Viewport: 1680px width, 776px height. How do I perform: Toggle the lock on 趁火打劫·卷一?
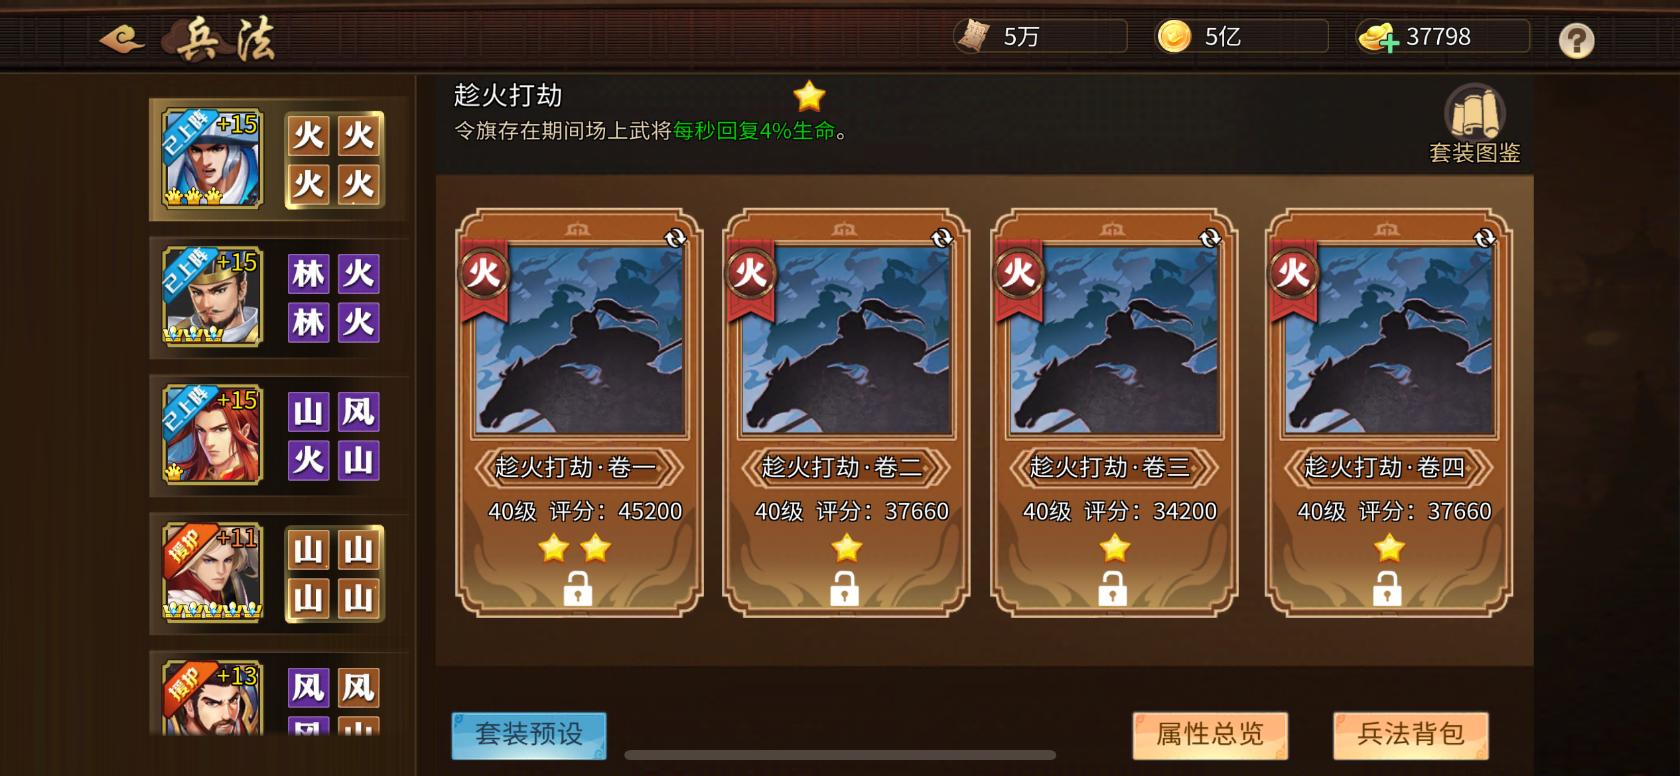(577, 588)
